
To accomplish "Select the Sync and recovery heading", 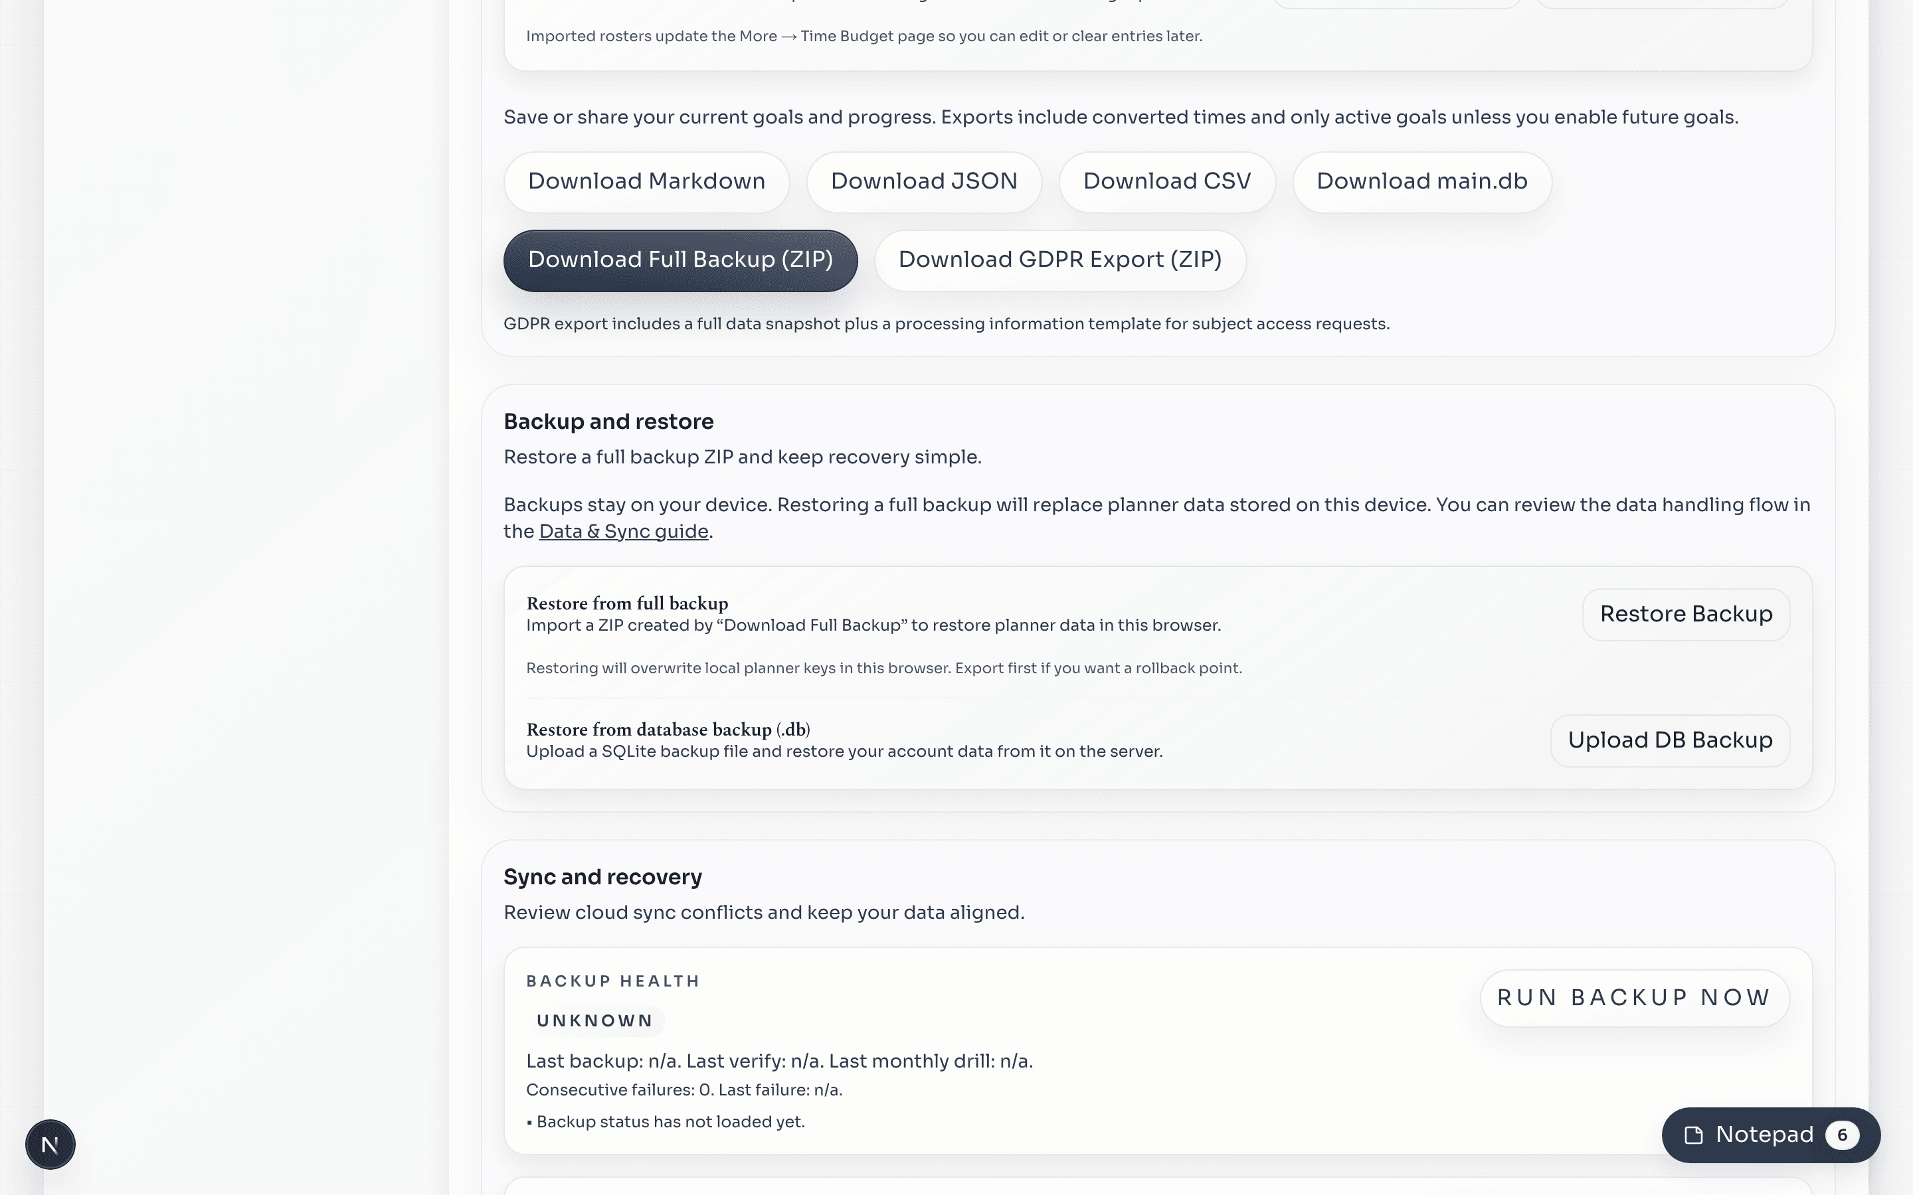I will pyautogui.click(x=602, y=876).
